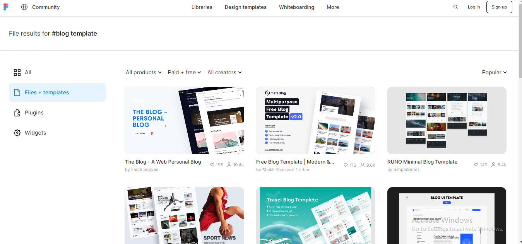522x244 pixels.
Task: Open the Libraries menu
Action: pos(202,7)
